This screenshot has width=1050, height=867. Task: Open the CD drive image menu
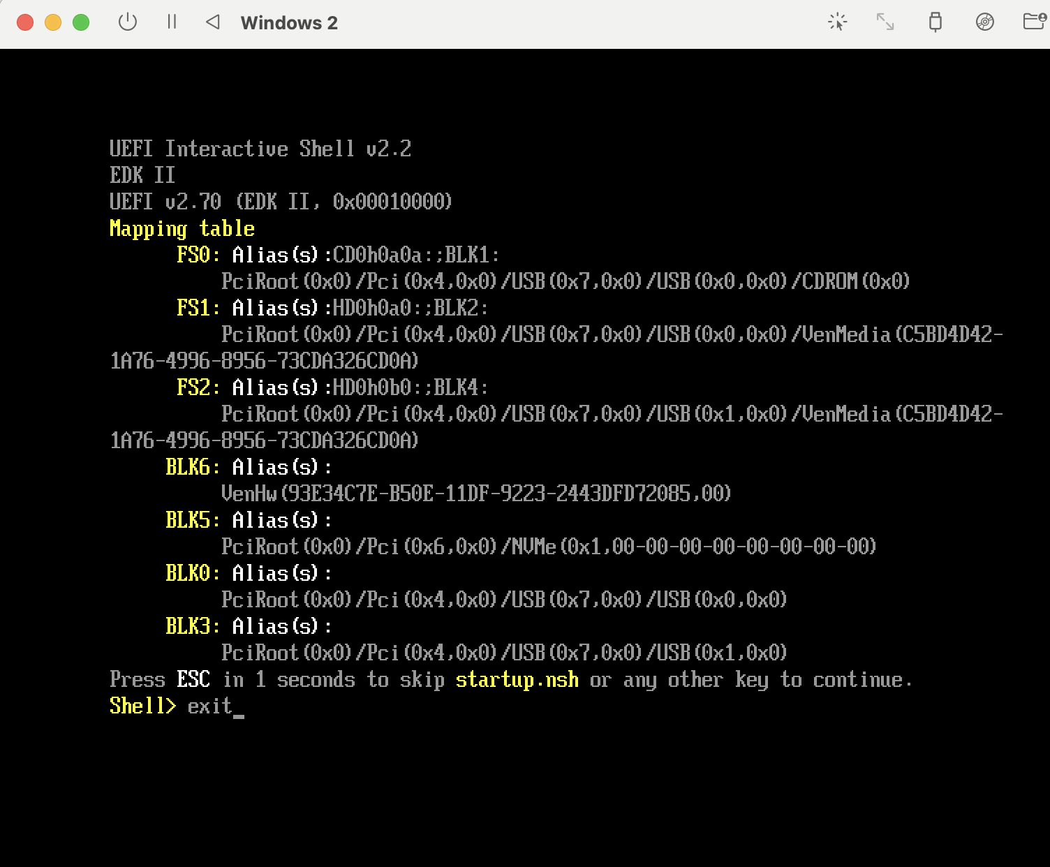984,22
